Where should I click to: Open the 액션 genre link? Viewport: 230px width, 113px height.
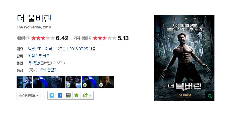point(31,49)
